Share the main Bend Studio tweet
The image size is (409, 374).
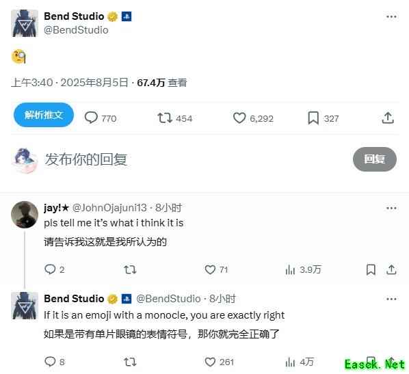coord(388,118)
